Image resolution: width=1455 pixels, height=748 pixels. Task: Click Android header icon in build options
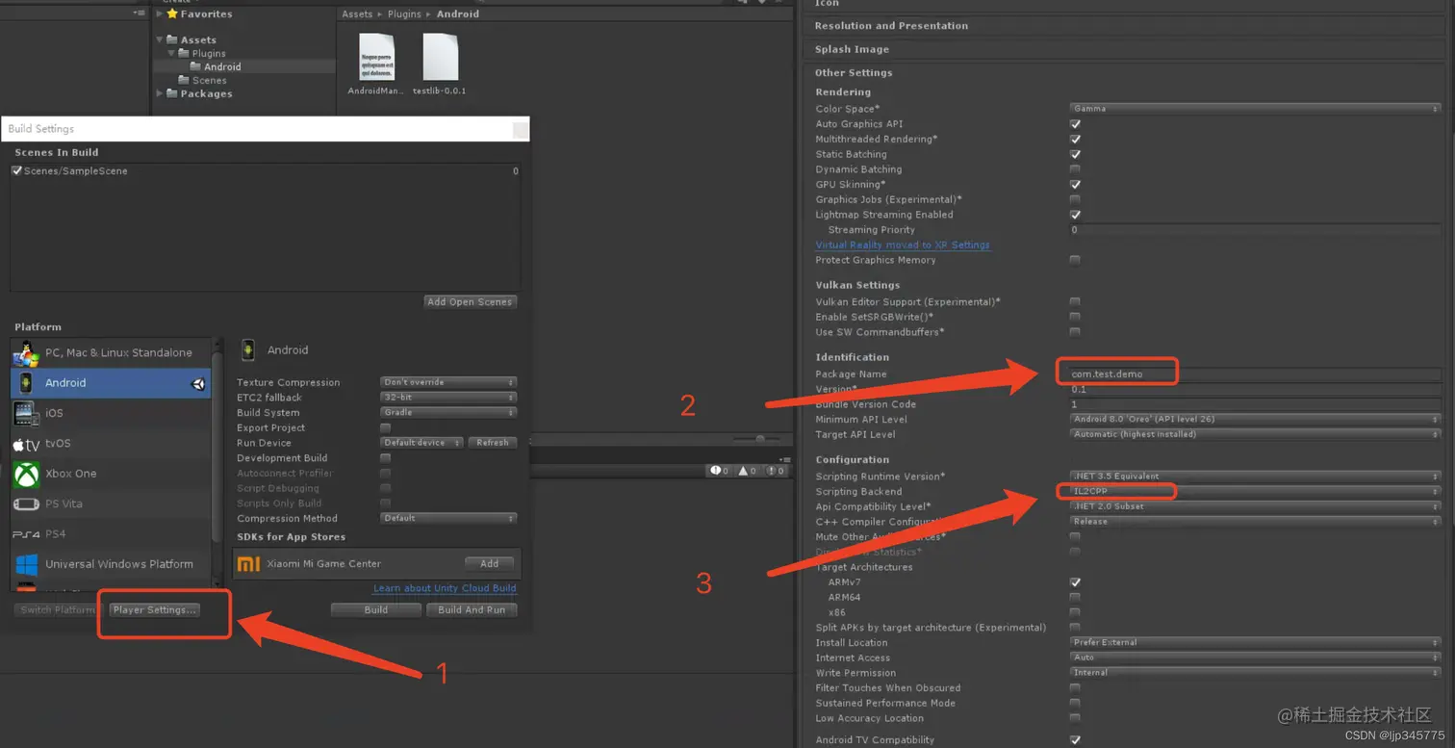(x=248, y=349)
